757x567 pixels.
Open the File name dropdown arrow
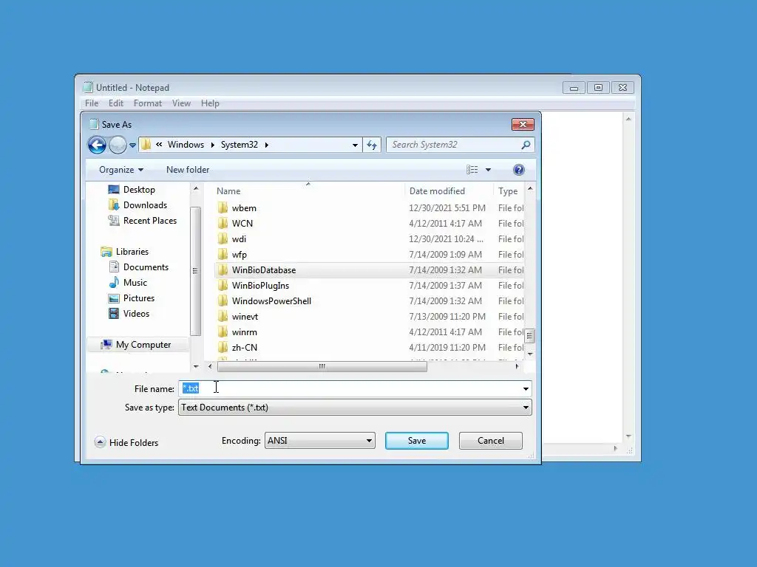coord(526,388)
